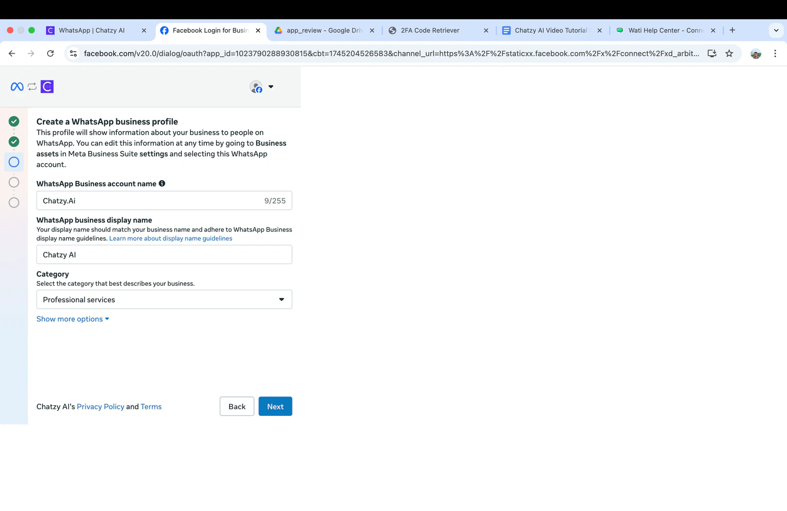Open Learn more about display name guidelines
787x511 pixels.
click(171, 239)
